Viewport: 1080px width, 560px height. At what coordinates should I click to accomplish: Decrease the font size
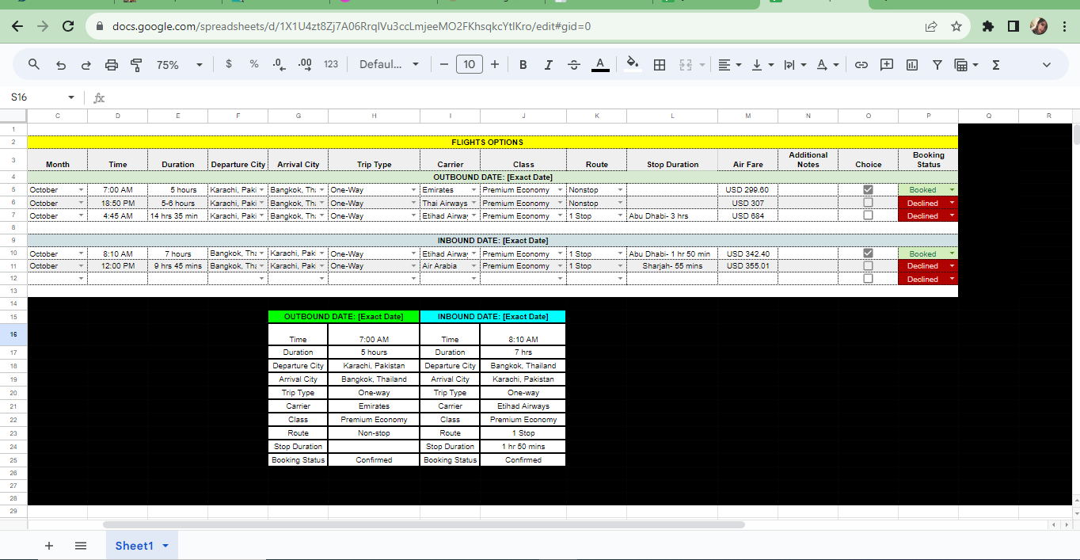pyautogui.click(x=443, y=65)
